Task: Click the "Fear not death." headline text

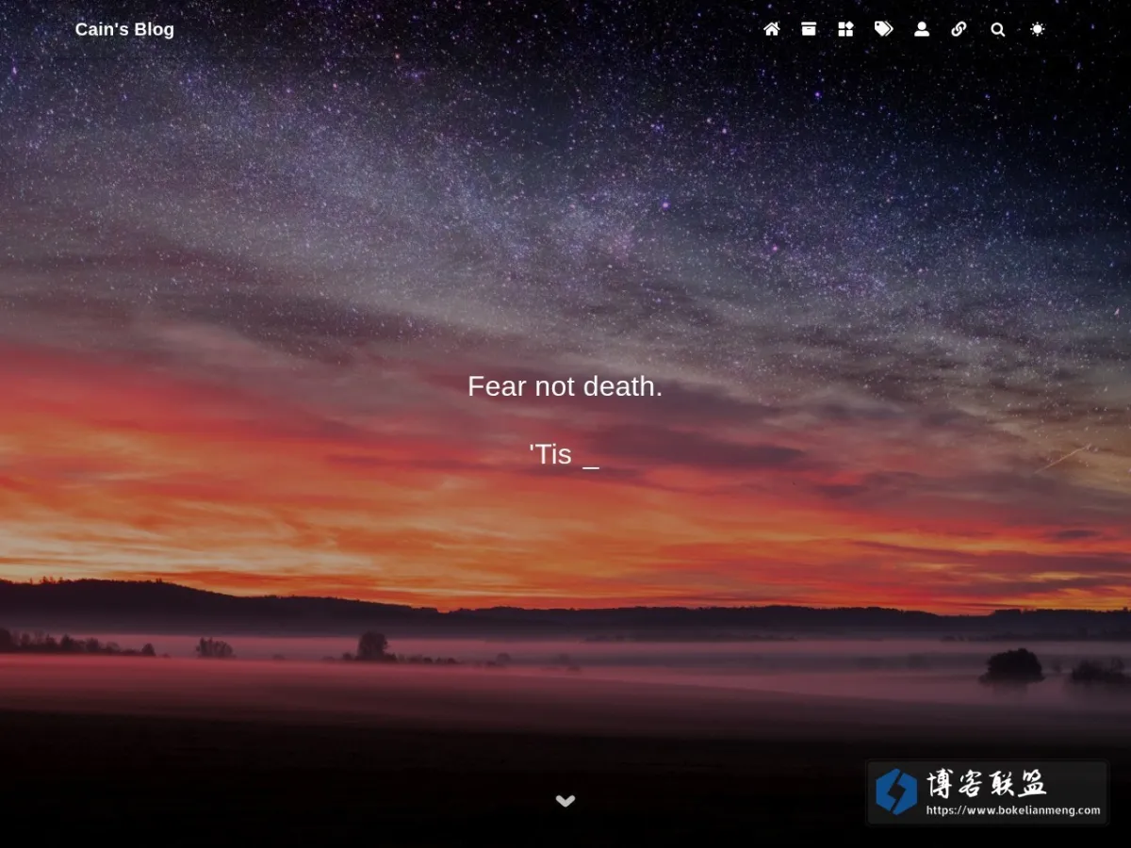Action: 565,386
